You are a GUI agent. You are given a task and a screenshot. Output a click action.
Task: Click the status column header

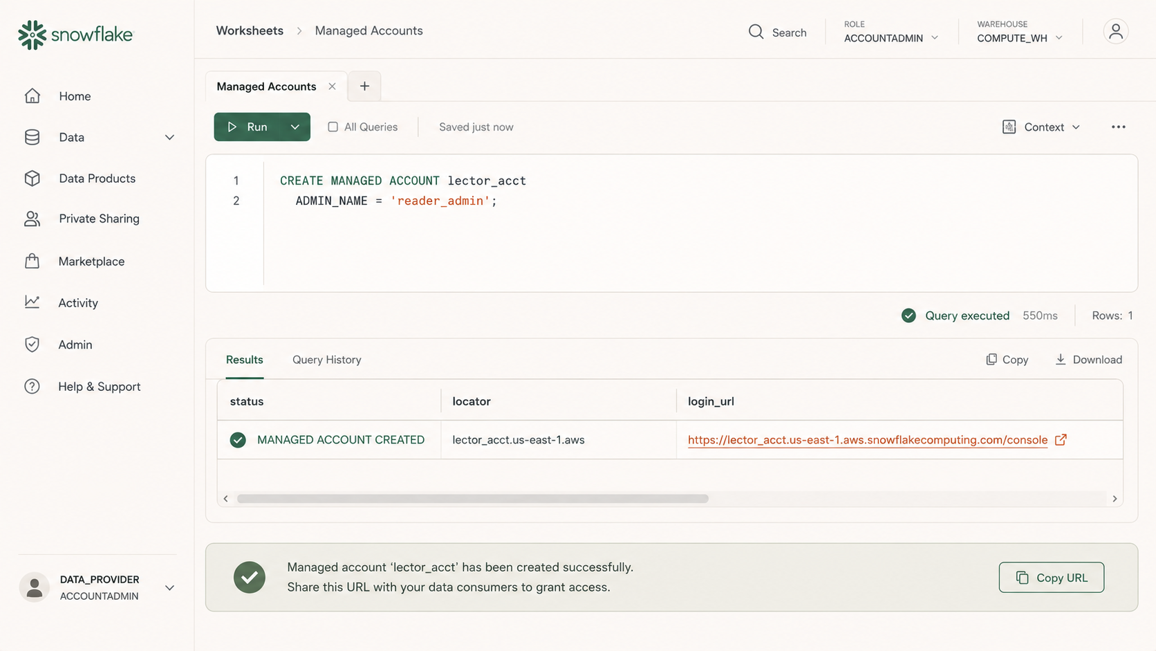point(247,401)
